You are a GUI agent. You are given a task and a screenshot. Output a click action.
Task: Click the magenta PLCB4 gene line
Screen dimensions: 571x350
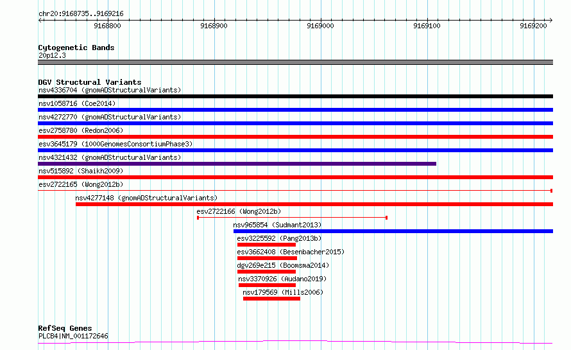pyautogui.click(x=295, y=342)
